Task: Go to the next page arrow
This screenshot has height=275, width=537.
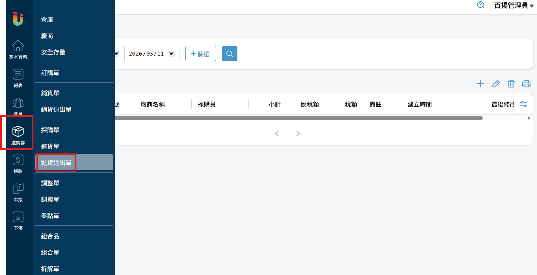Action: (x=298, y=133)
